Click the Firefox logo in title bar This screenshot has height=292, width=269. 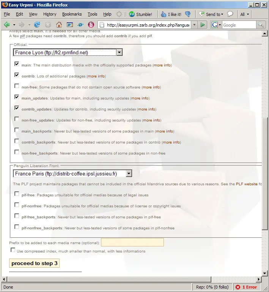click(5, 5)
